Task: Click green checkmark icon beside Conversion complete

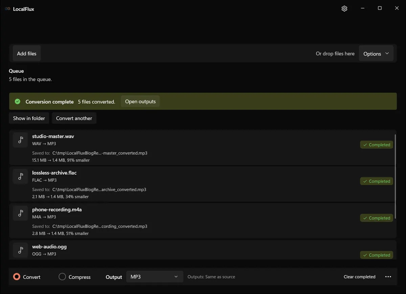Action: coord(18,101)
